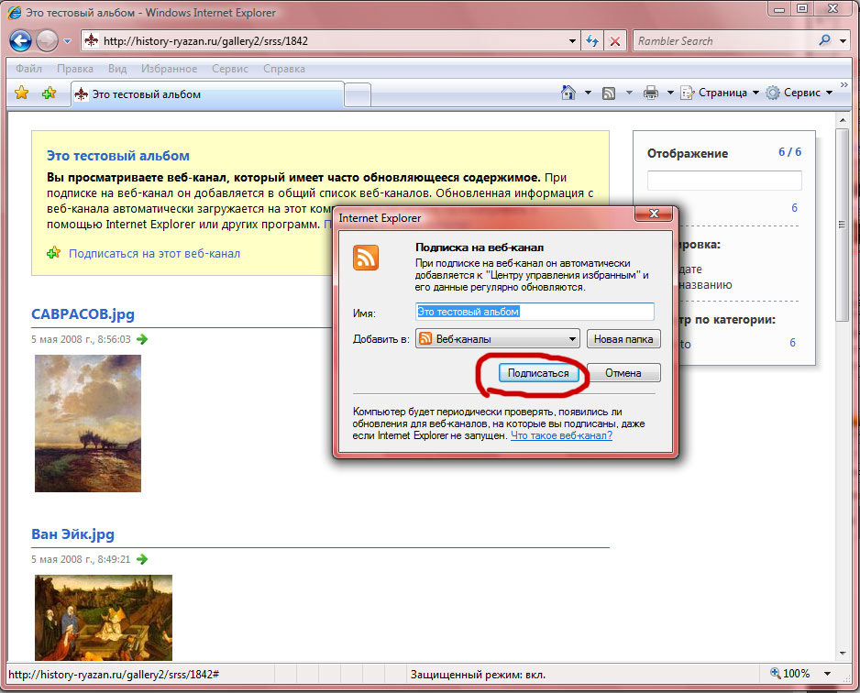Click the scrollbar down arrow

pyautogui.click(x=842, y=653)
